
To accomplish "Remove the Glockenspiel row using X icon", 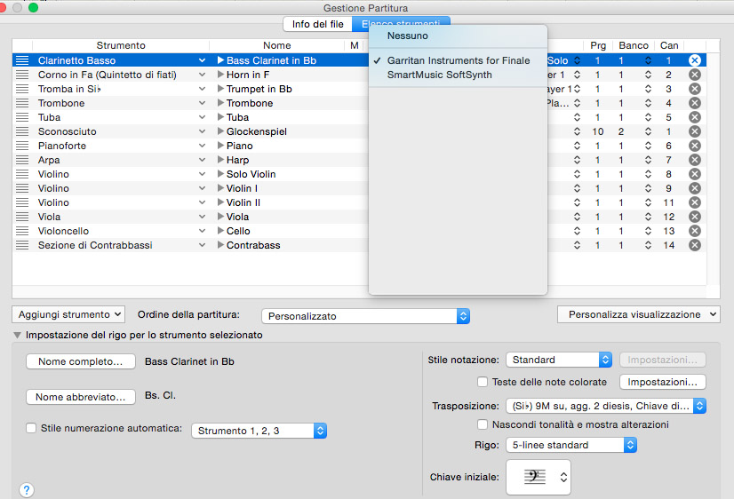I will [695, 131].
